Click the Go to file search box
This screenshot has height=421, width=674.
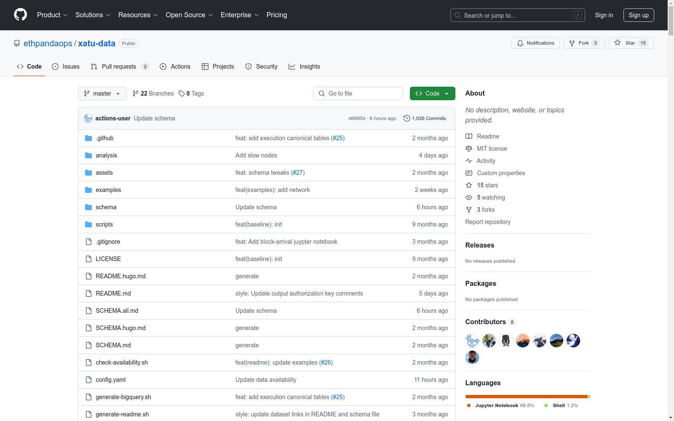(x=358, y=93)
